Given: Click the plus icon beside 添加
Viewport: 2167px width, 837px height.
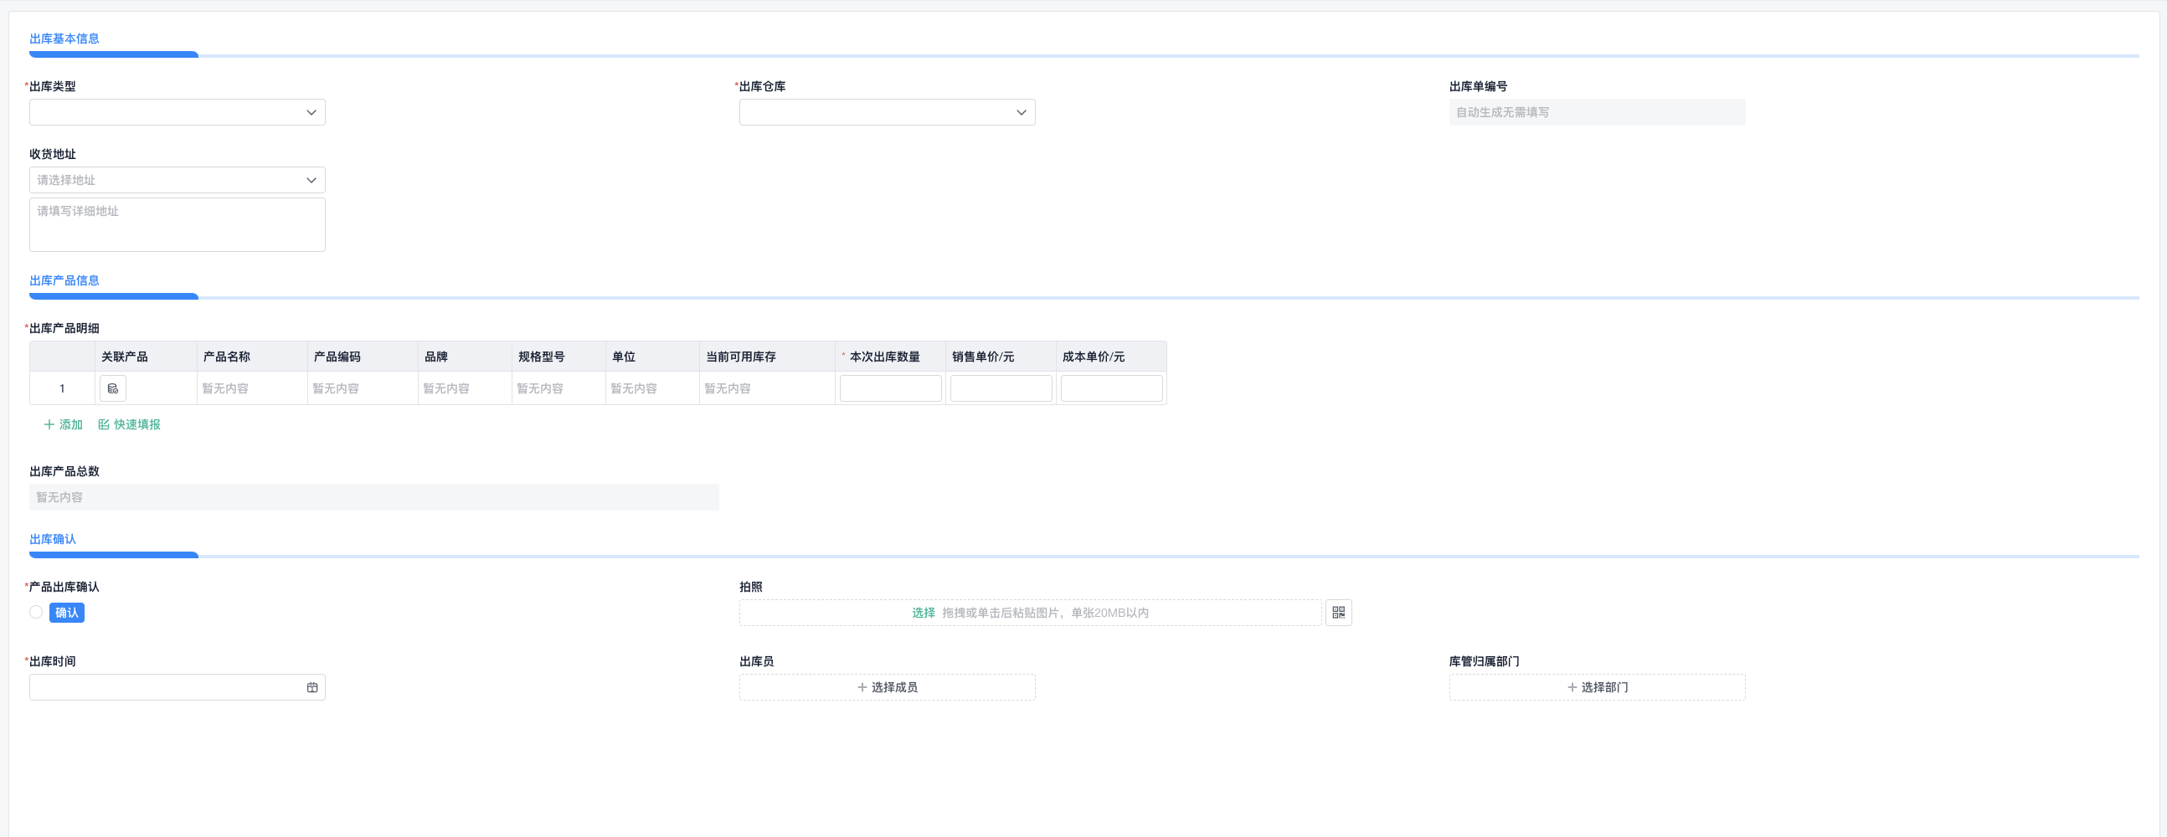Looking at the screenshot, I should [x=49, y=424].
